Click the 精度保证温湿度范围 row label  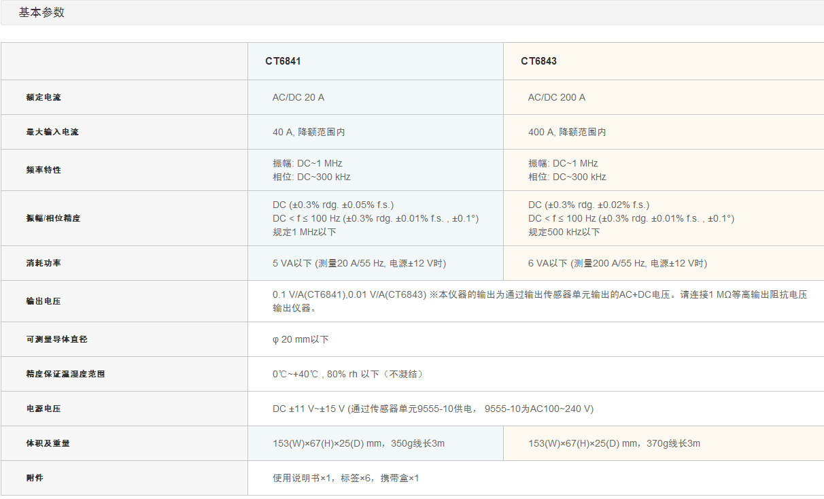click(65, 374)
